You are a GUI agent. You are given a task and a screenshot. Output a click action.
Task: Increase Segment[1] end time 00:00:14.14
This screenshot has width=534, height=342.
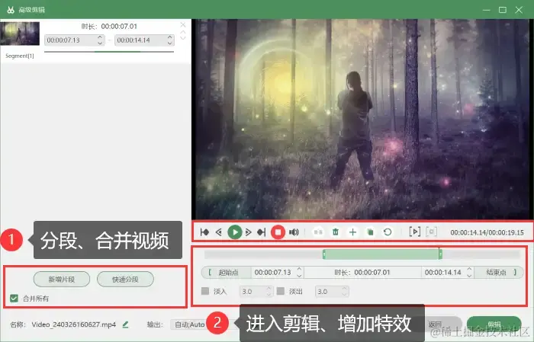click(x=170, y=37)
